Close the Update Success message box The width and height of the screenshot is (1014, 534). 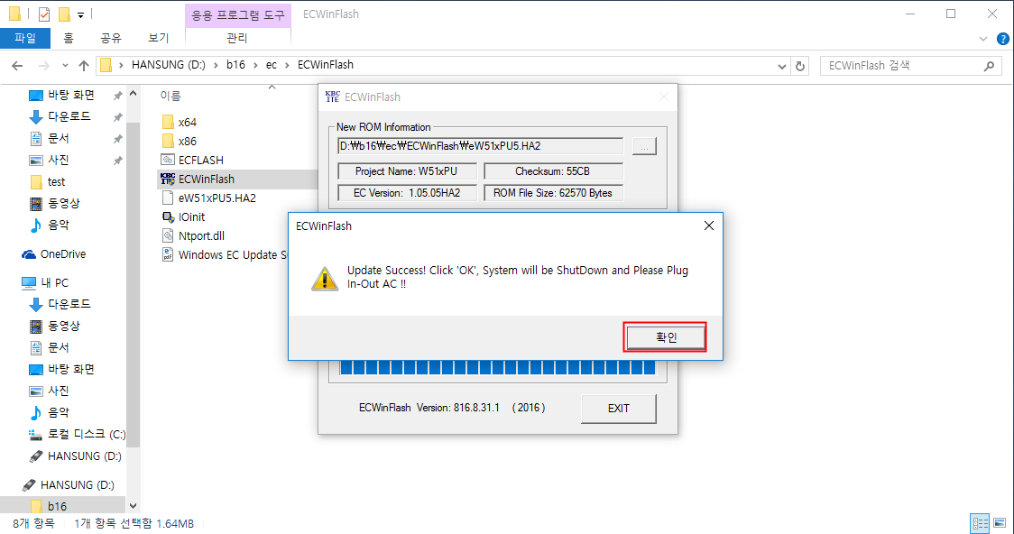(x=709, y=226)
